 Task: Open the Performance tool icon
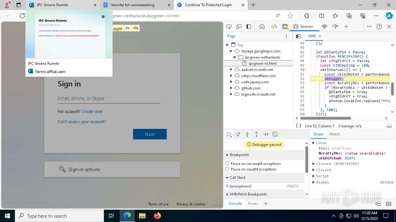tap(335, 27)
